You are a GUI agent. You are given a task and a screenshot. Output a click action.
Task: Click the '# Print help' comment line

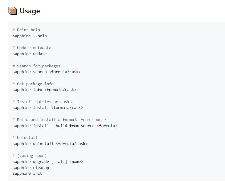pos(26,30)
